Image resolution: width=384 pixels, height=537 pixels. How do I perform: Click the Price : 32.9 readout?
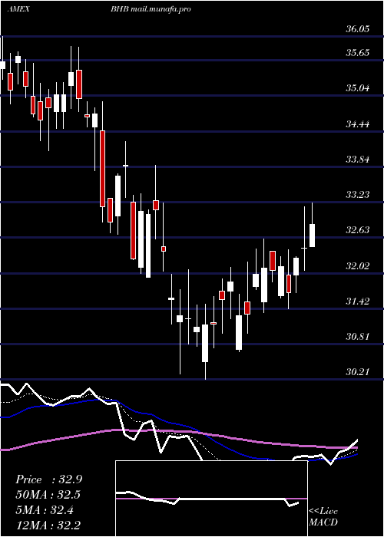[48, 479]
